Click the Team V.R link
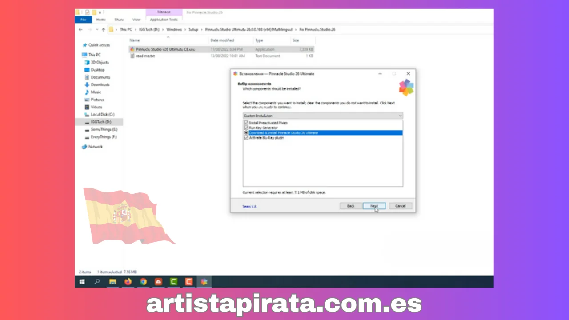The width and height of the screenshot is (569, 320). pyautogui.click(x=249, y=207)
